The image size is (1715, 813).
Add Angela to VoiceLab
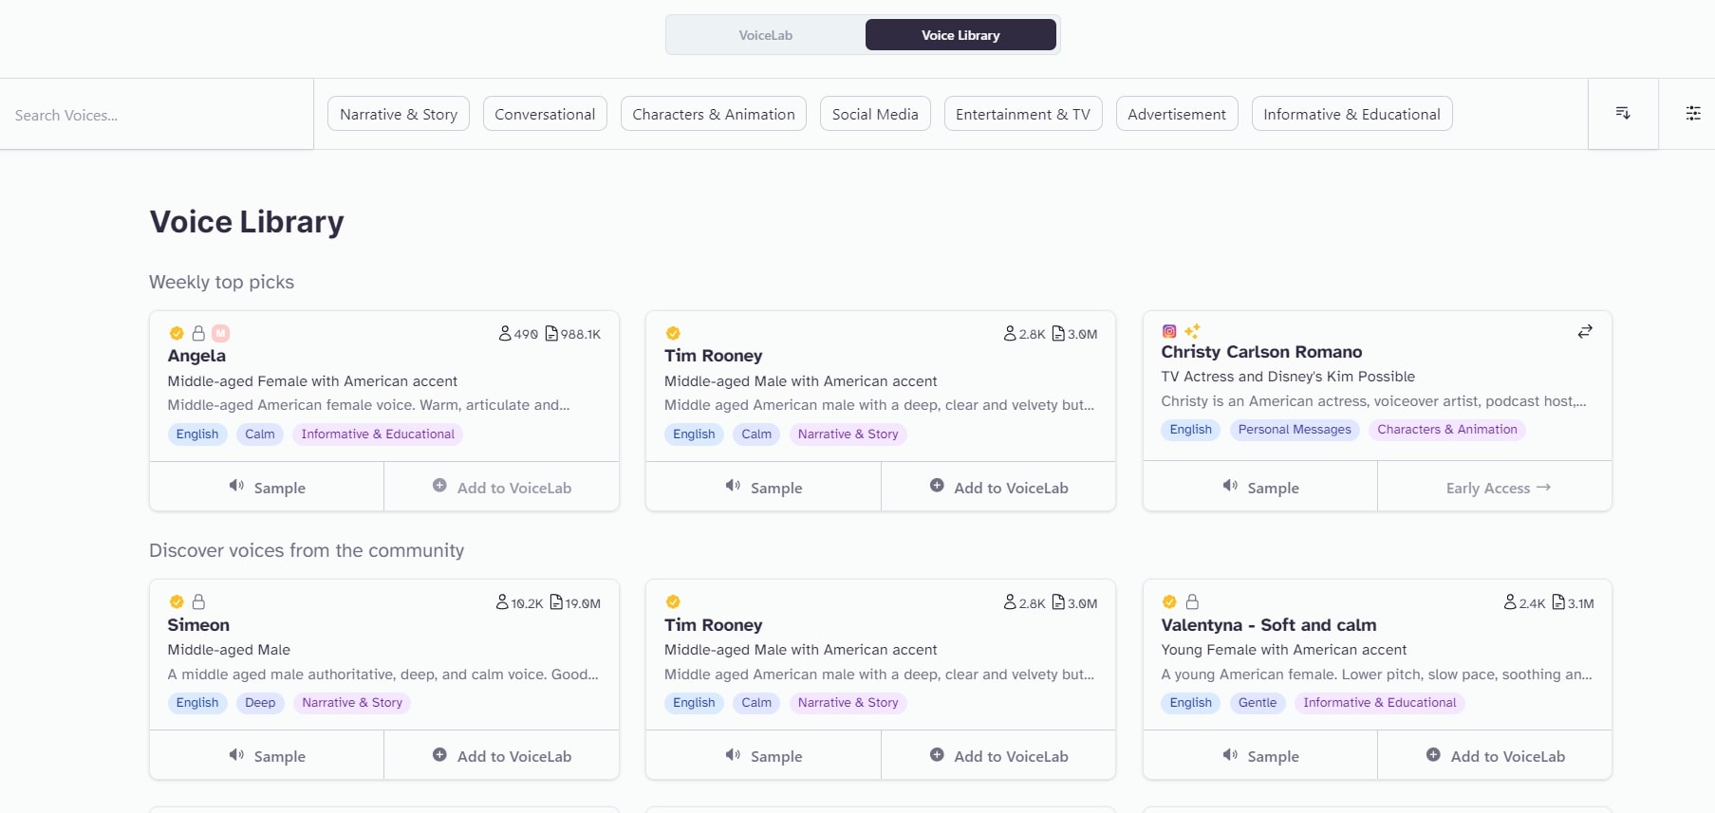pyautogui.click(x=502, y=487)
